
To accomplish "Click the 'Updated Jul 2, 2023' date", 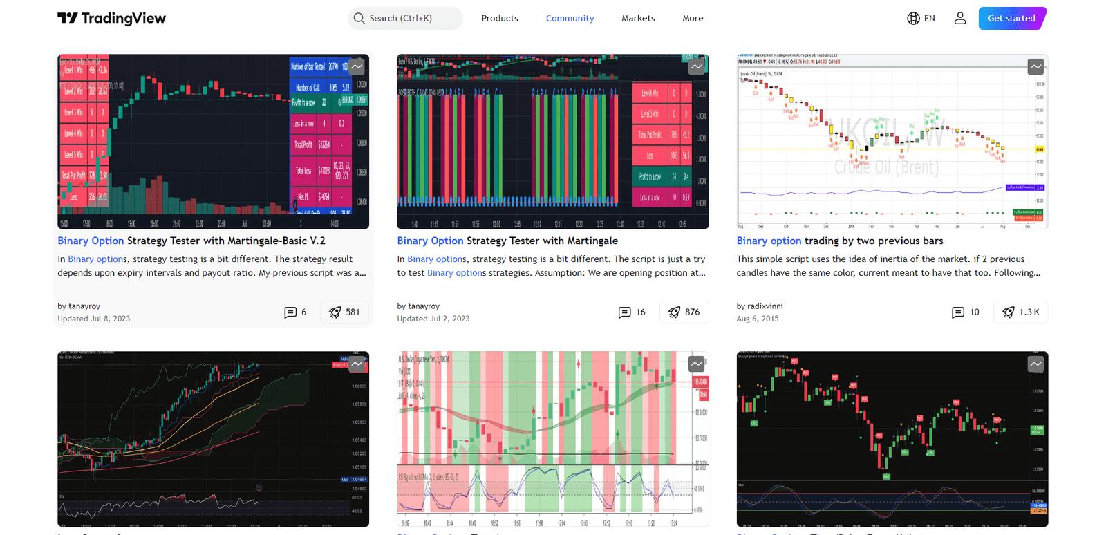I will click(433, 319).
